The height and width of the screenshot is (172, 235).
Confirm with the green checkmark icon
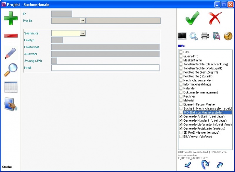pyautogui.click(x=192, y=18)
